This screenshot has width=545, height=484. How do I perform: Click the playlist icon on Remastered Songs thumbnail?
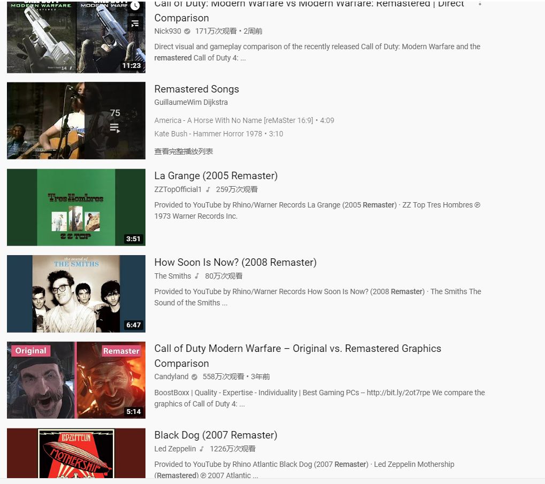pyautogui.click(x=114, y=128)
